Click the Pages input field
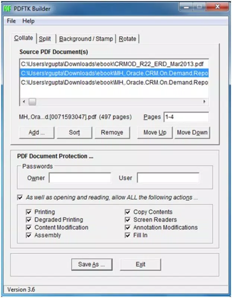Viewport: 232px width, 298px height. pyautogui.click(x=186, y=117)
